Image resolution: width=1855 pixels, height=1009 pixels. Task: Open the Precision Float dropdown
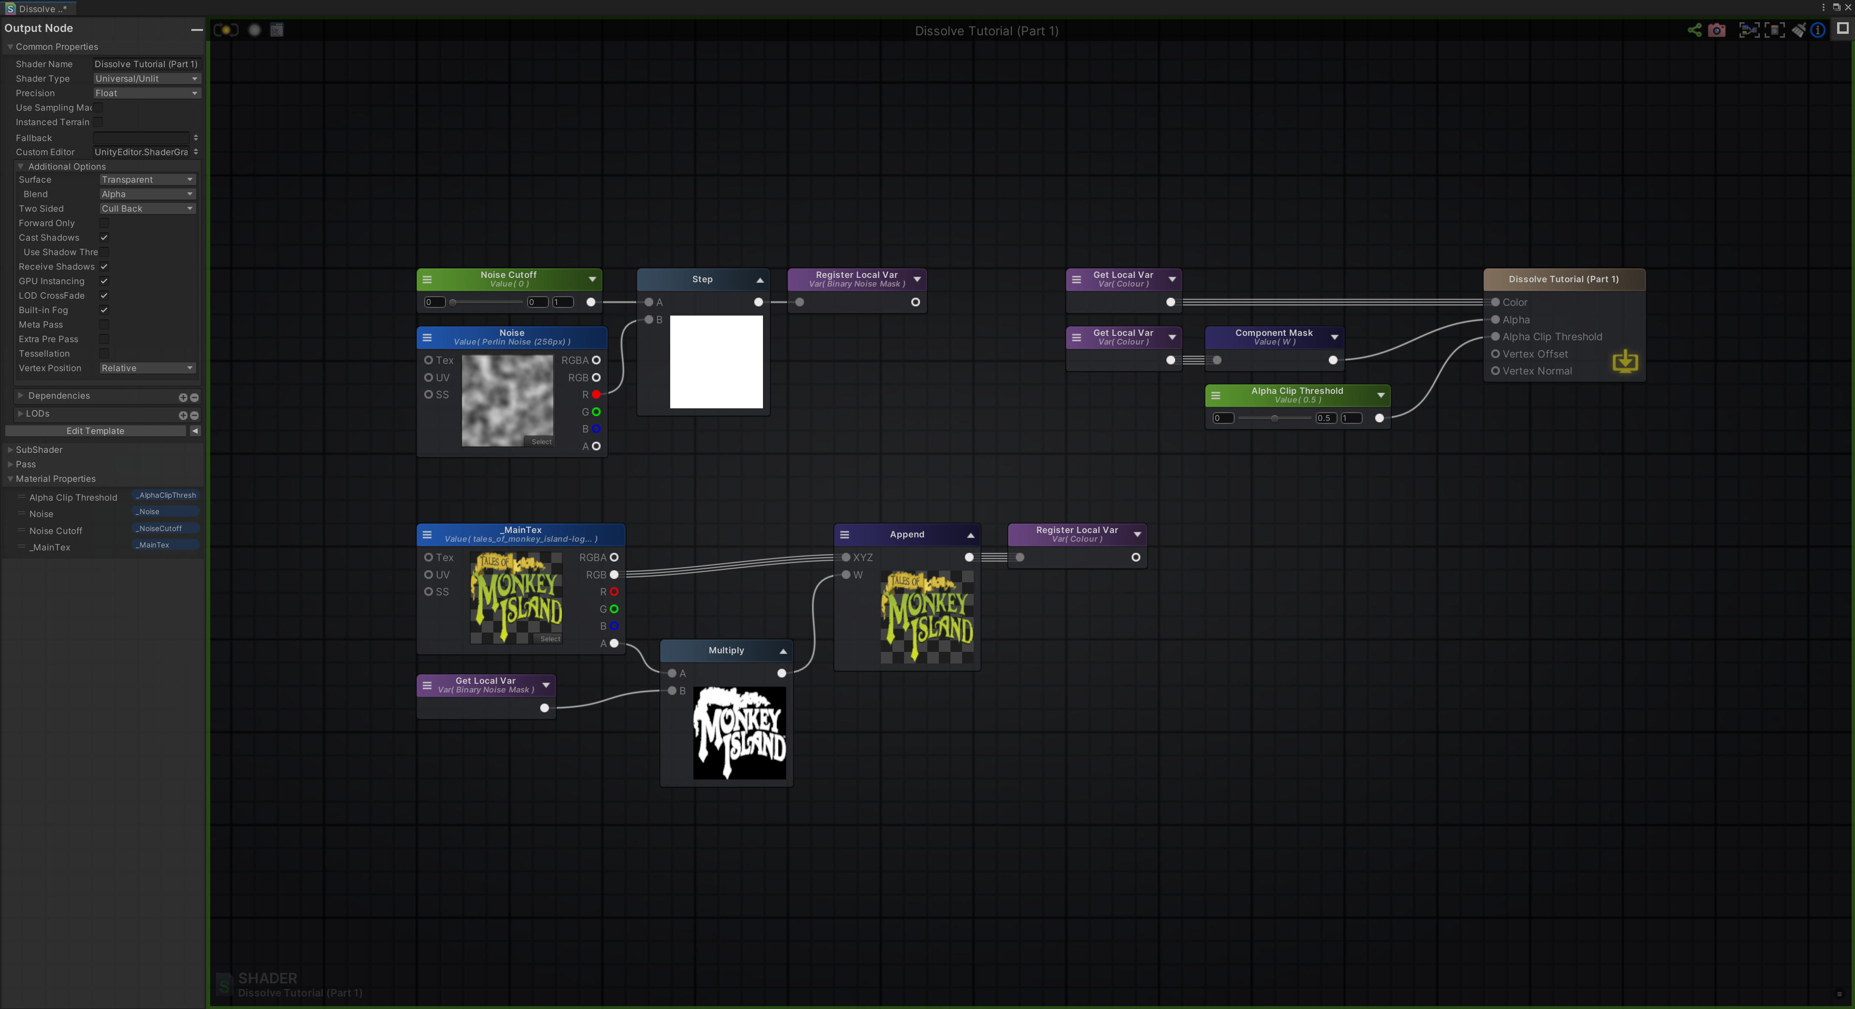pos(147,93)
